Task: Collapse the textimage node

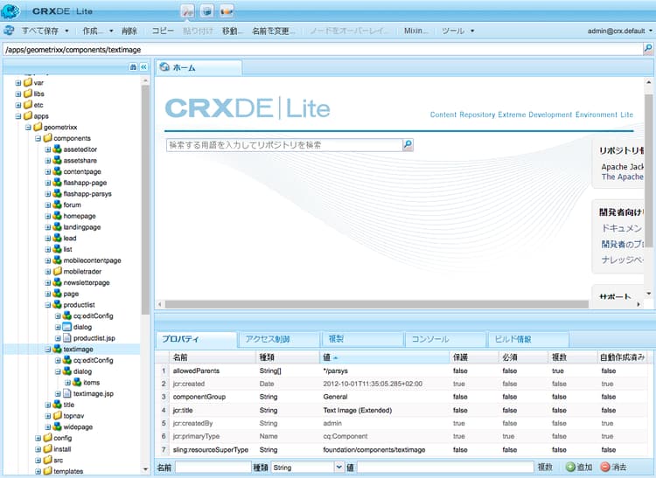Action: click(x=48, y=350)
